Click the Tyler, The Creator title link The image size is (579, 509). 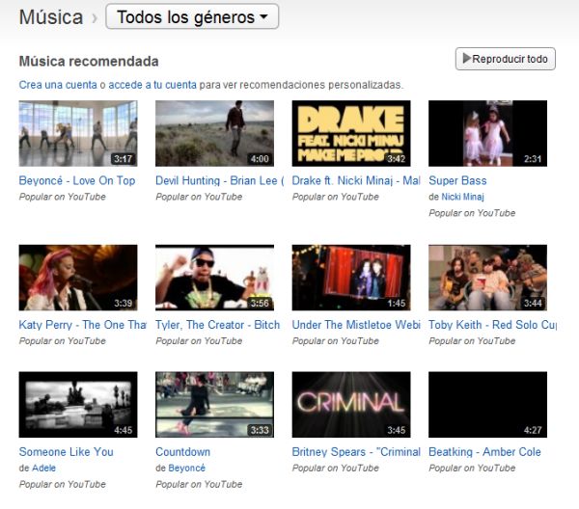tap(217, 325)
